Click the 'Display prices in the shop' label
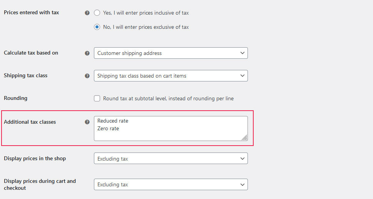The width and height of the screenshot is (373, 199). [35, 158]
